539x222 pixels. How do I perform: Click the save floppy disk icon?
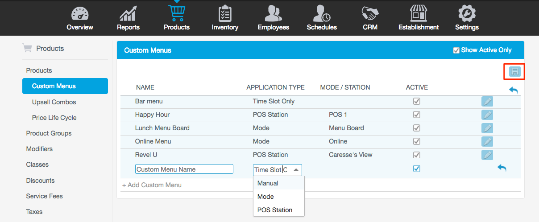514,72
